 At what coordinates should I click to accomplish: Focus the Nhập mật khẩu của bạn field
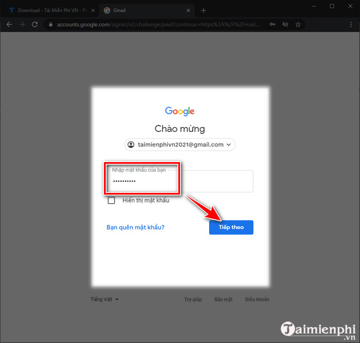tap(180, 181)
